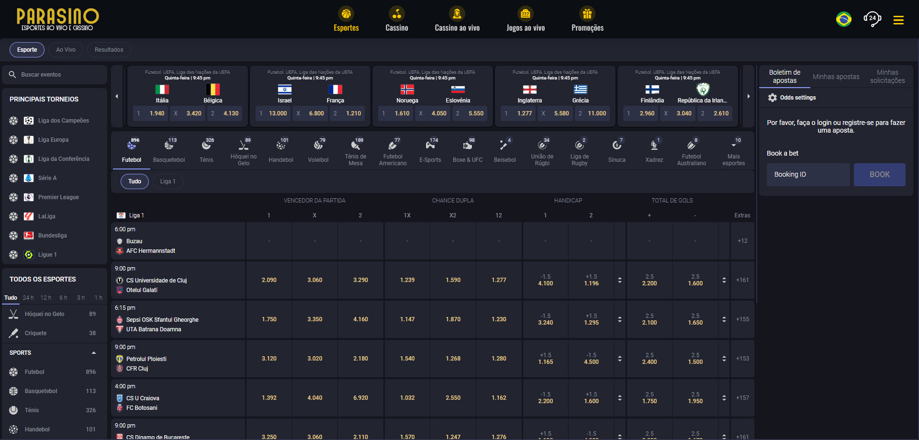
Task: Show +12 extras for Buzau match
Action: point(742,241)
